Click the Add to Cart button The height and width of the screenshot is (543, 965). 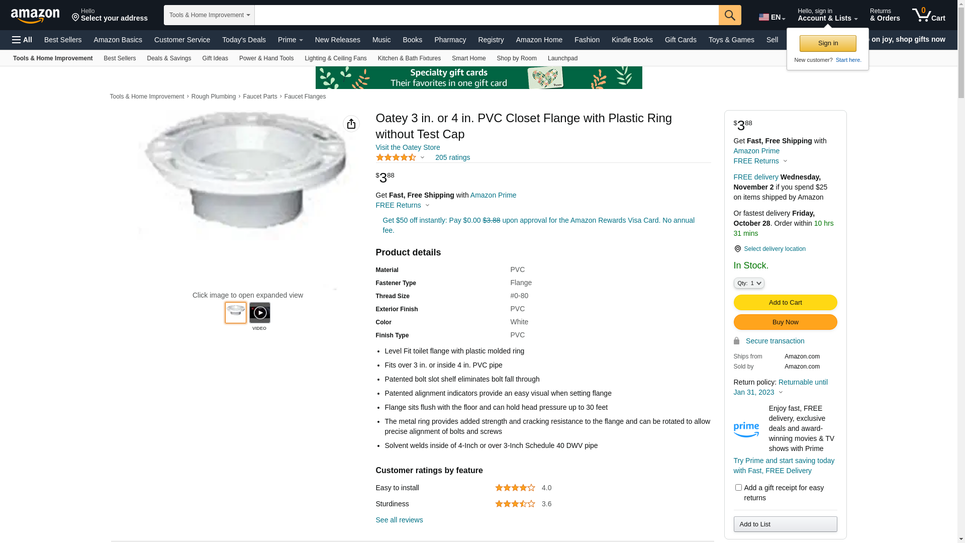pyautogui.click(x=785, y=302)
